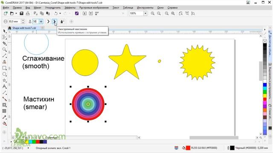Select the Ellipse tool
This screenshot has width=273, height=153.
tap(5, 74)
